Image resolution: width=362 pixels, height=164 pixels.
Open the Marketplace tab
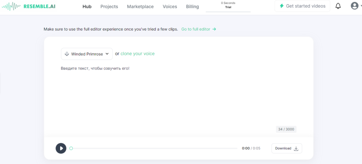(x=140, y=6)
